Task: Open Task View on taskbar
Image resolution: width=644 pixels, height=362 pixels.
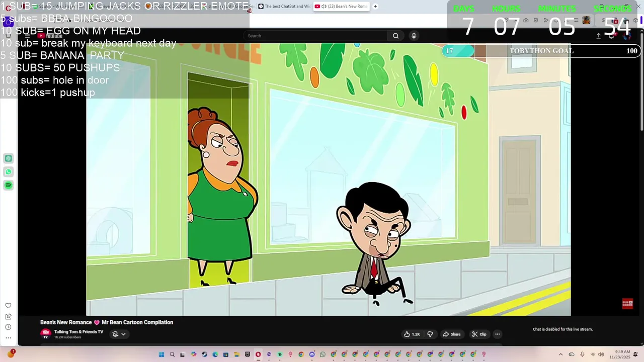Action: click(x=183, y=354)
